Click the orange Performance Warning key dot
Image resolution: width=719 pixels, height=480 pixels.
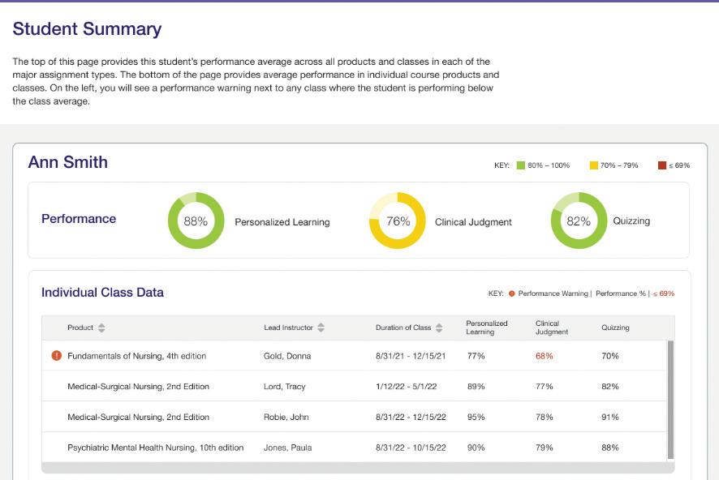[x=511, y=294]
